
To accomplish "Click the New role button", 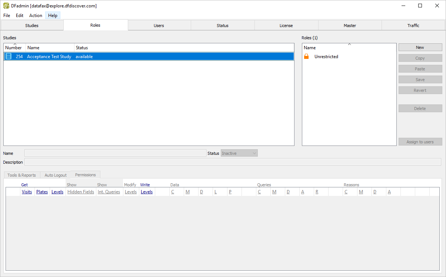I will 420,47.
